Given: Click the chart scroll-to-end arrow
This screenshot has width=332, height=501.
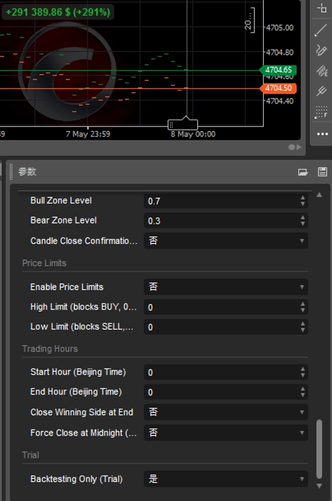Looking at the screenshot, I should point(299,147).
